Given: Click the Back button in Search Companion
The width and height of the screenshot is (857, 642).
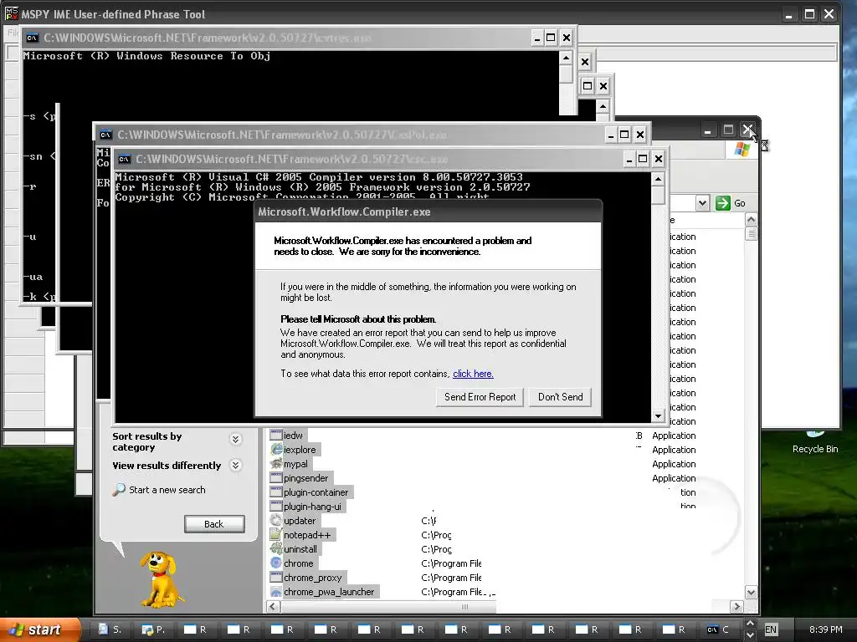Looking at the screenshot, I should pyautogui.click(x=214, y=524).
